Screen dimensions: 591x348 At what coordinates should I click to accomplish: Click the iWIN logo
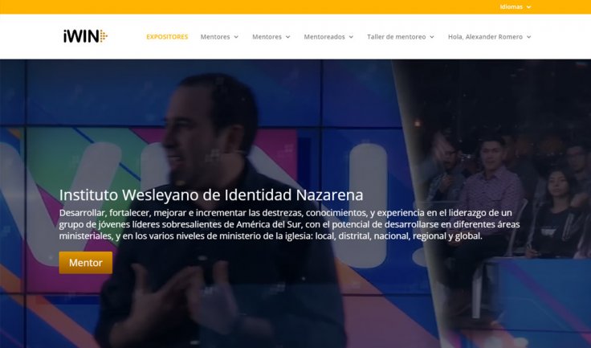[85, 36]
